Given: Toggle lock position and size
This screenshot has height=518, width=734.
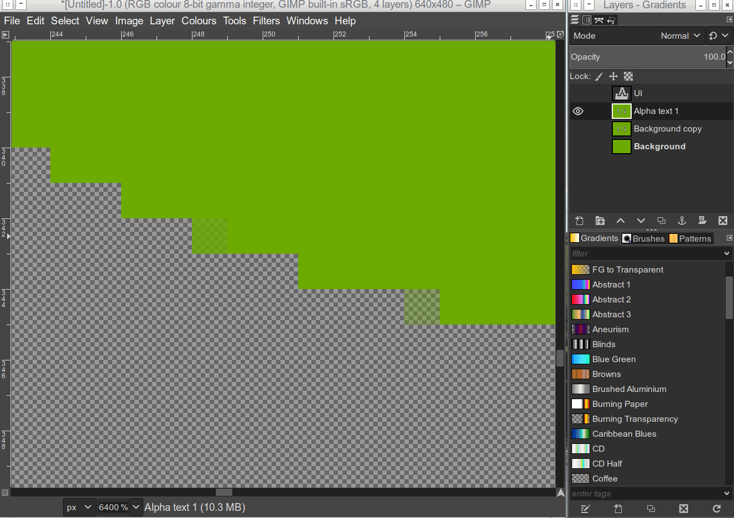Looking at the screenshot, I should (x=613, y=76).
